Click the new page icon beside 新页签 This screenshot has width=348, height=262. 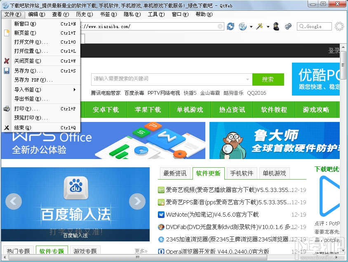6,33
